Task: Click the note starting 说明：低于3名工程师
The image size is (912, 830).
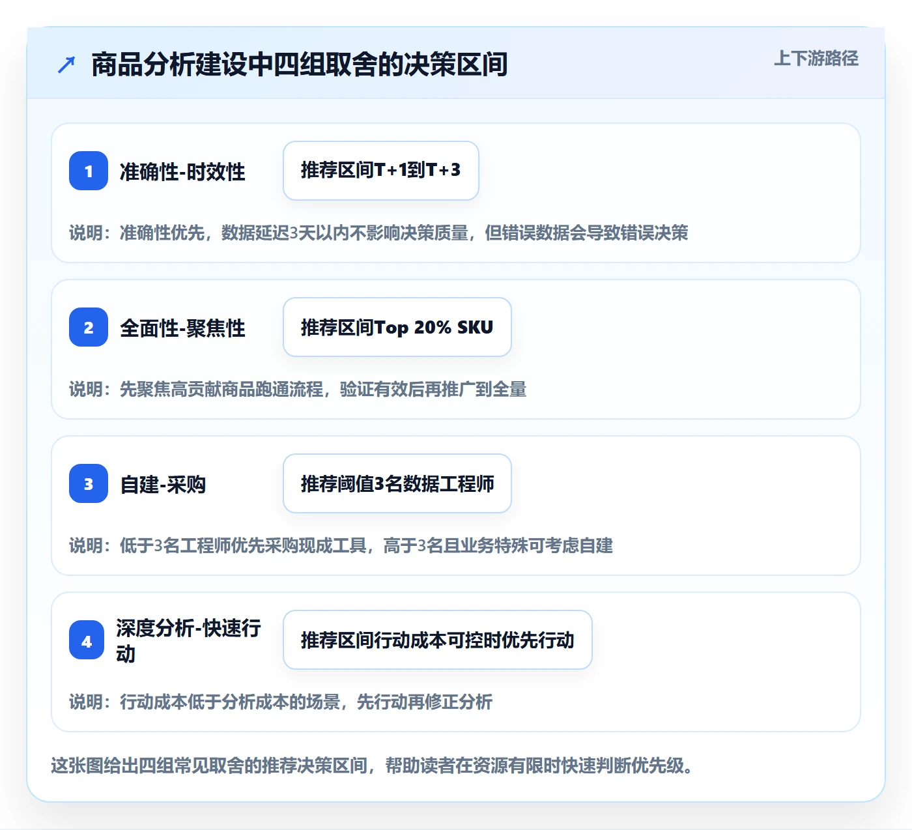Action: [x=341, y=545]
